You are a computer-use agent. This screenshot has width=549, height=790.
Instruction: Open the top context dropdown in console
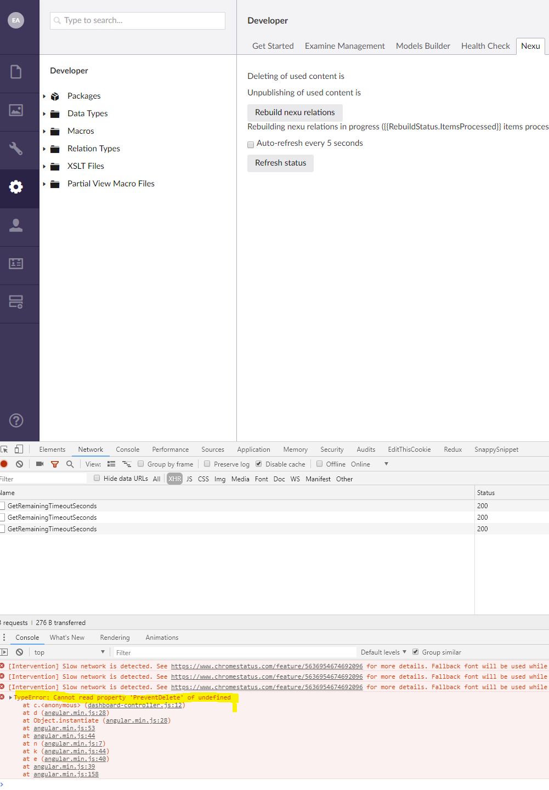point(69,652)
